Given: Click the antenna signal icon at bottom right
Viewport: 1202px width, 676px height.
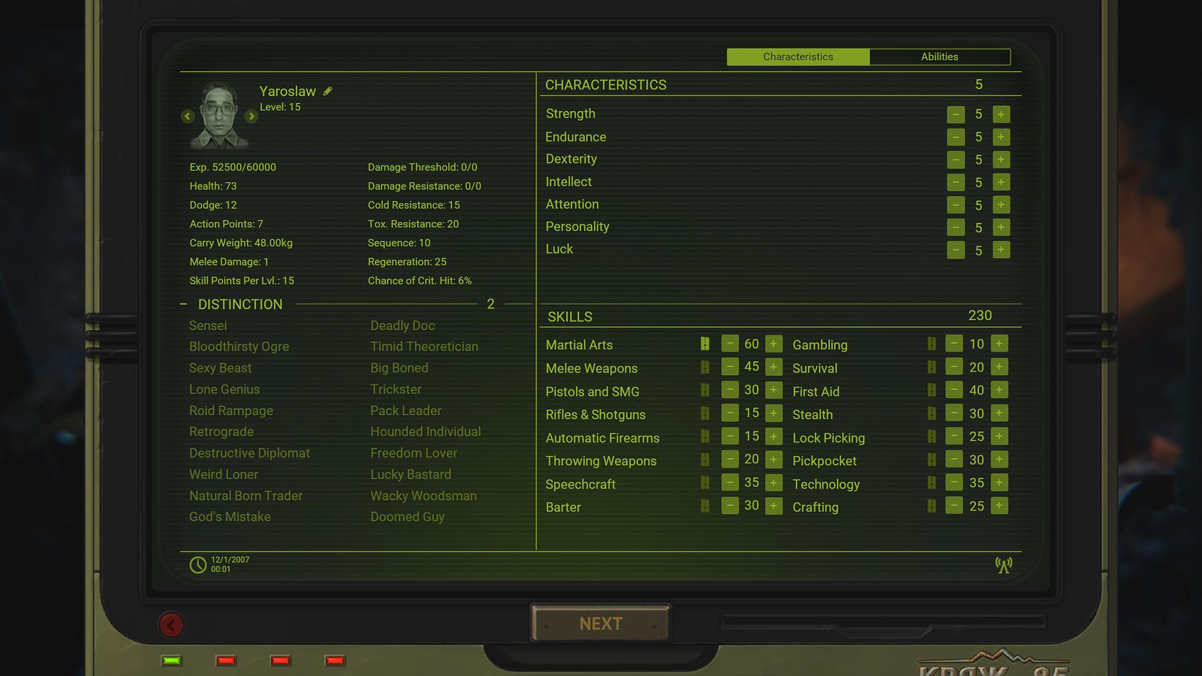Looking at the screenshot, I should click(x=1004, y=565).
